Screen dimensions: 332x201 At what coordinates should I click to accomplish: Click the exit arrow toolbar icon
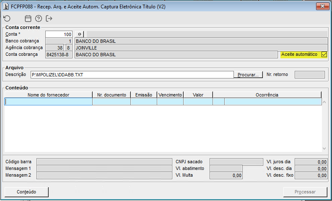(49, 18)
